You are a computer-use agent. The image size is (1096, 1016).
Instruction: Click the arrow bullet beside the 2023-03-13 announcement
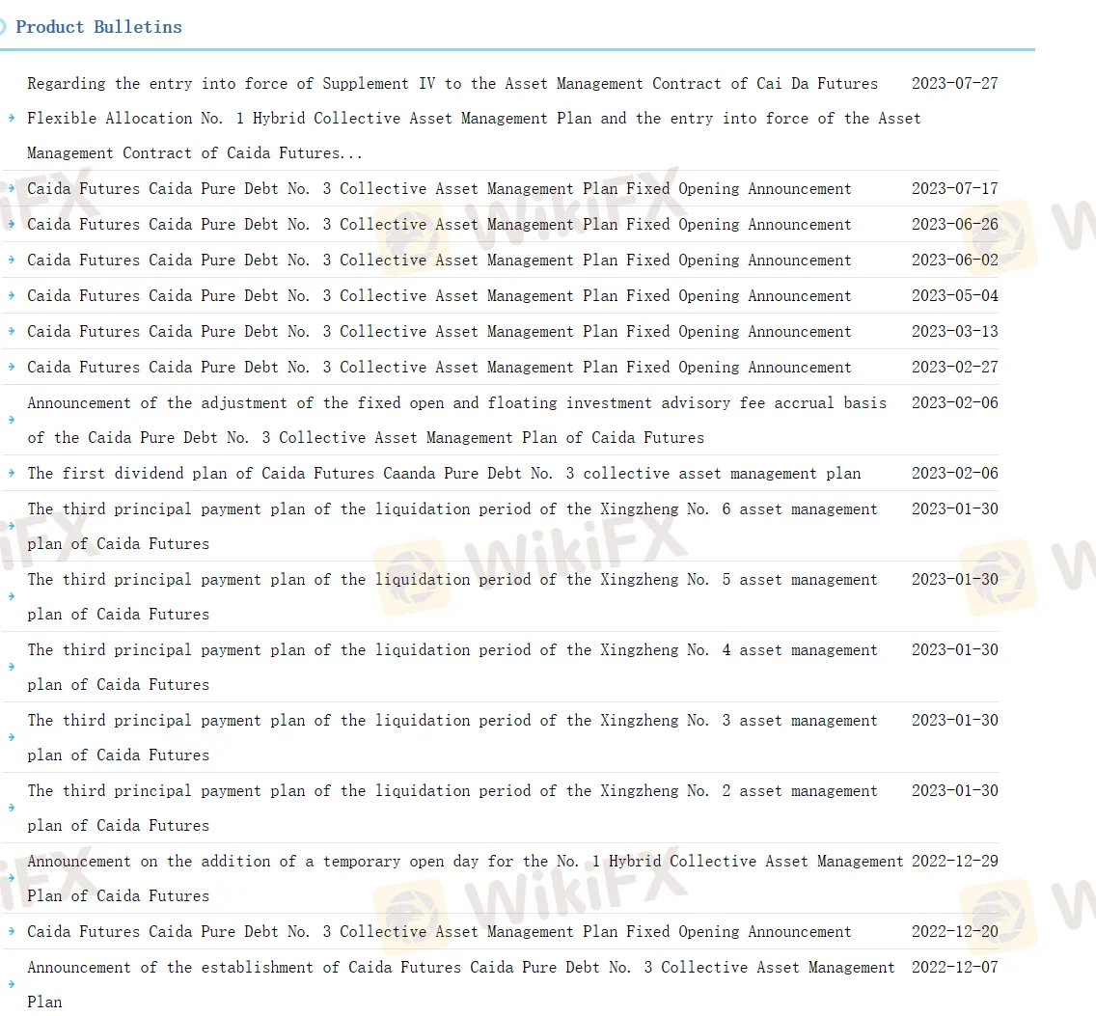(x=12, y=331)
